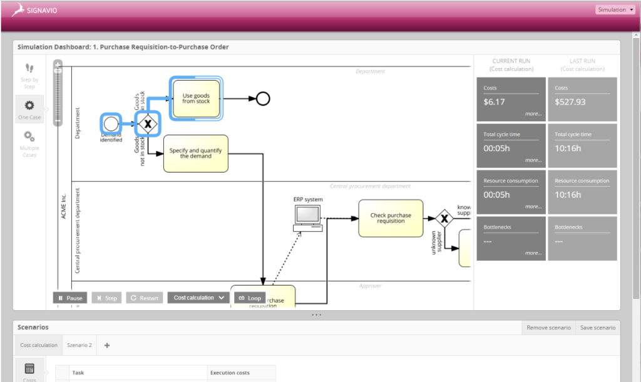
Task: Select Specify and quantify the demand task
Action: [196, 153]
